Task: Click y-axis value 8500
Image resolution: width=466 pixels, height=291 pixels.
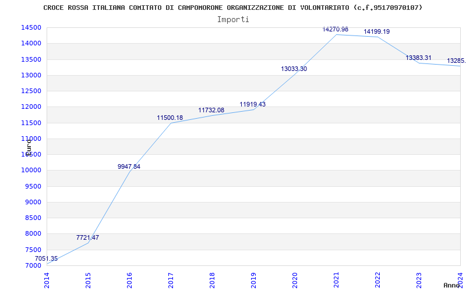Action: [x=33, y=218]
